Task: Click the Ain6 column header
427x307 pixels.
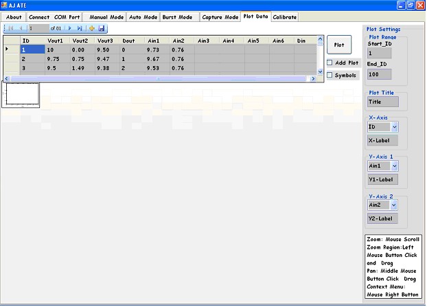Action: click(x=282, y=41)
